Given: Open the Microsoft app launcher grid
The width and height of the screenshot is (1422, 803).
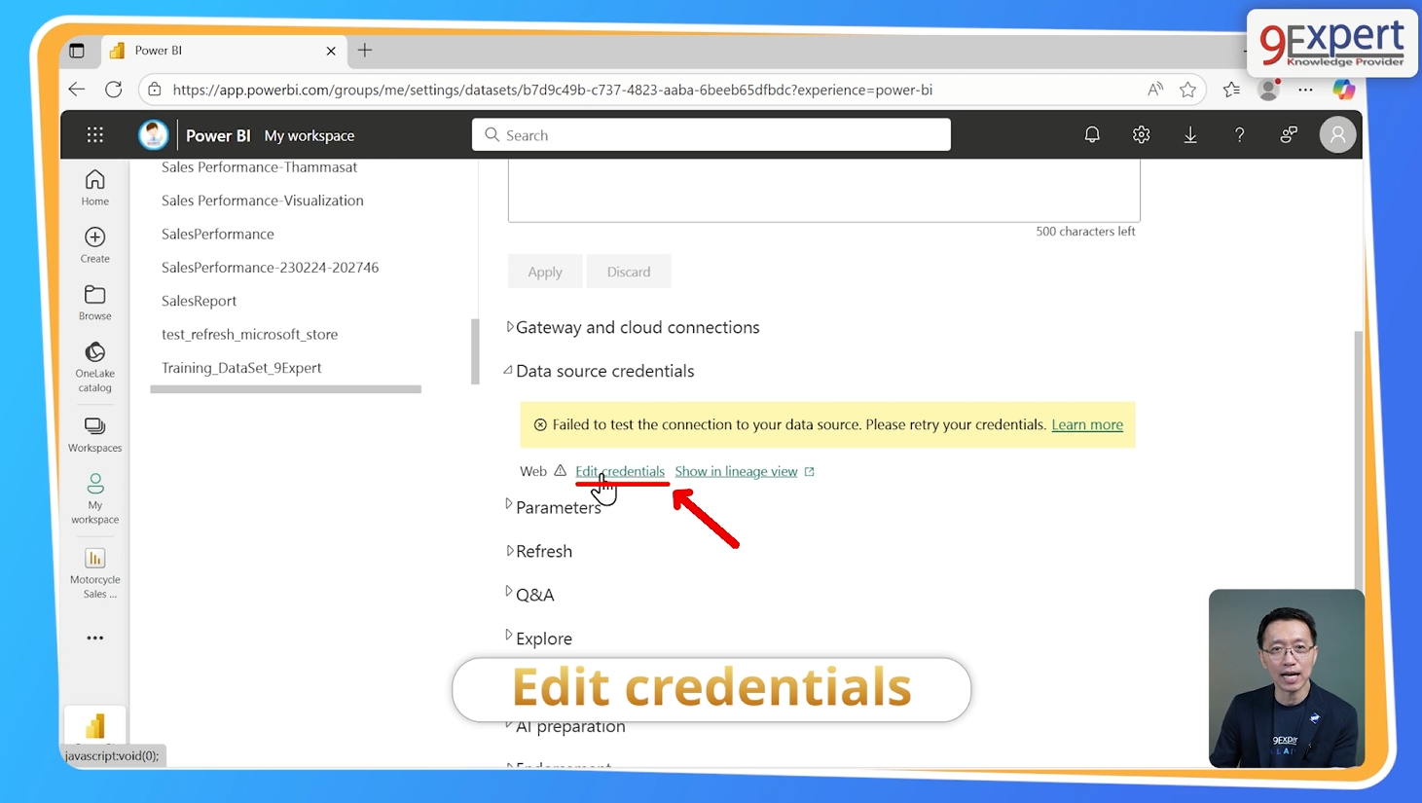Looking at the screenshot, I should coord(94,134).
